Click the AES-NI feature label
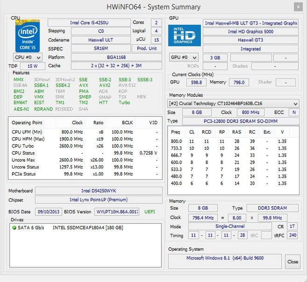307x282 pixels. pos(21,109)
